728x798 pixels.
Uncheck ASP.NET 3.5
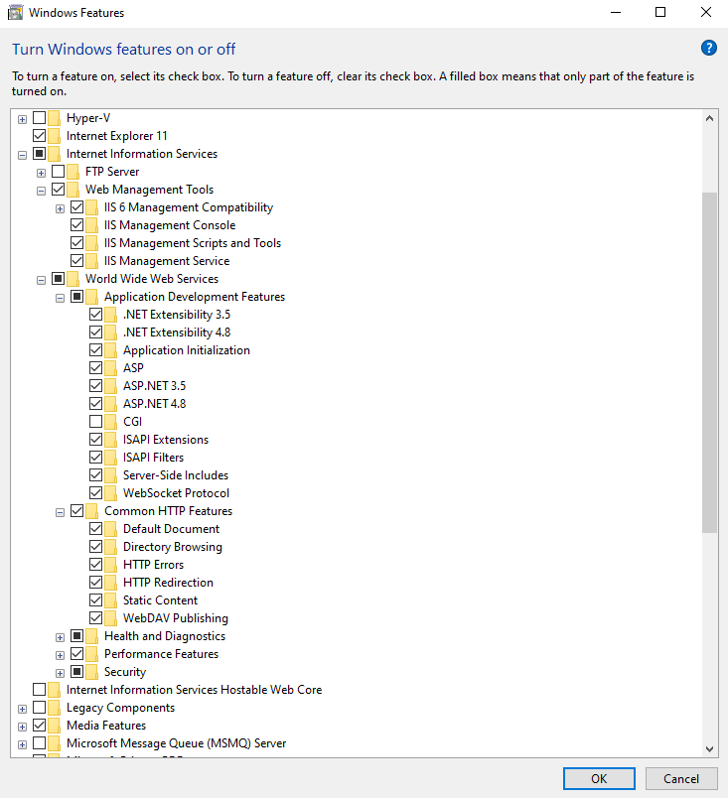click(x=95, y=385)
